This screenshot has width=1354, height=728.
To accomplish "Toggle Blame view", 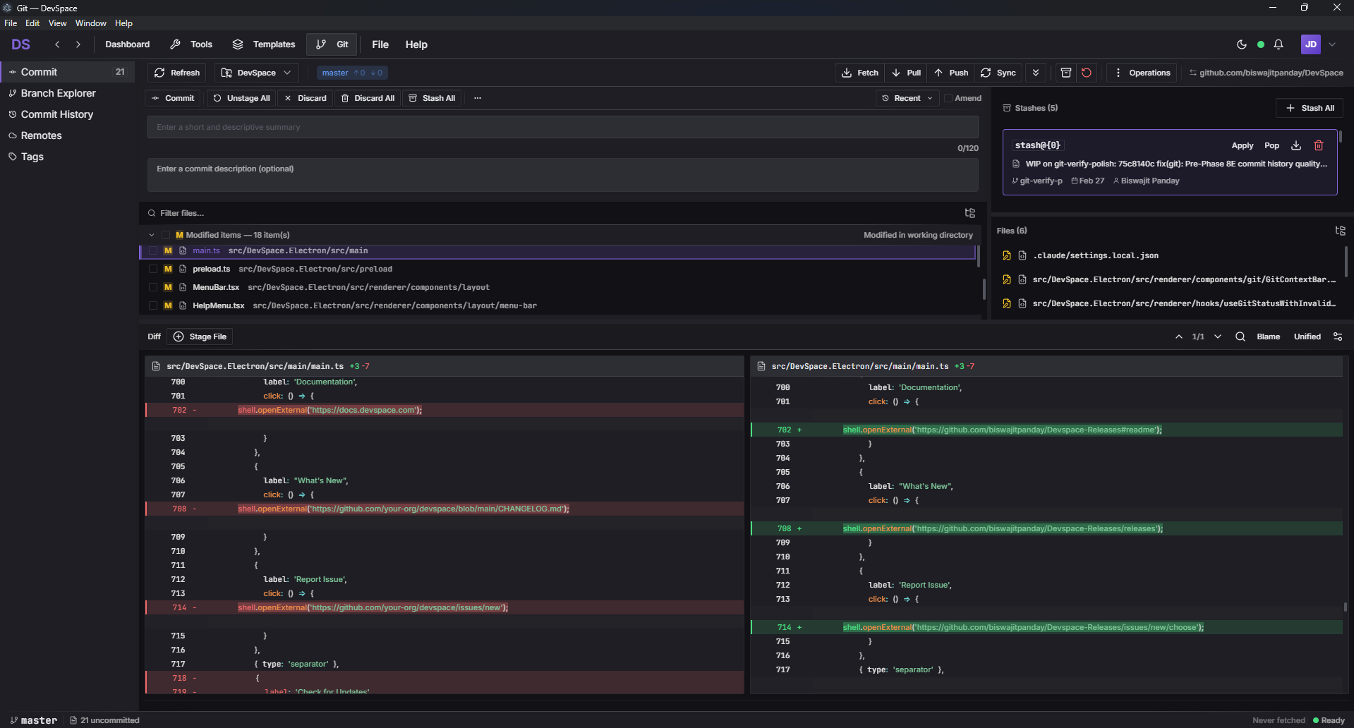I will [1268, 336].
